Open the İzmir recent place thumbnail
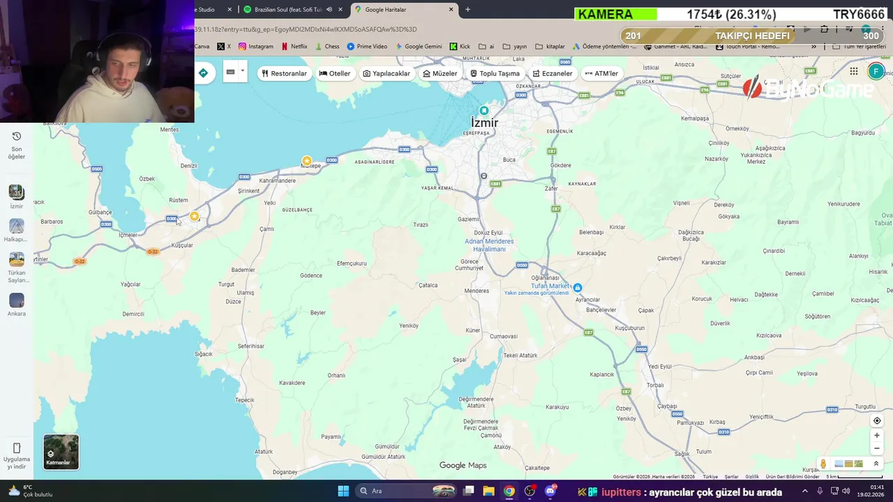 point(17,192)
